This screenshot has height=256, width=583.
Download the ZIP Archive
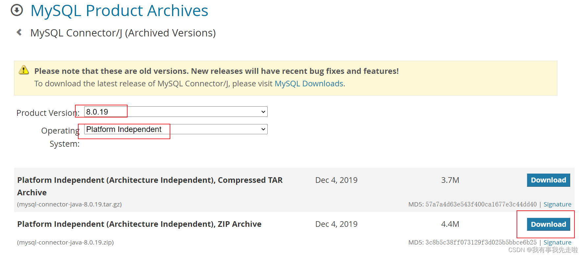(548, 224)
